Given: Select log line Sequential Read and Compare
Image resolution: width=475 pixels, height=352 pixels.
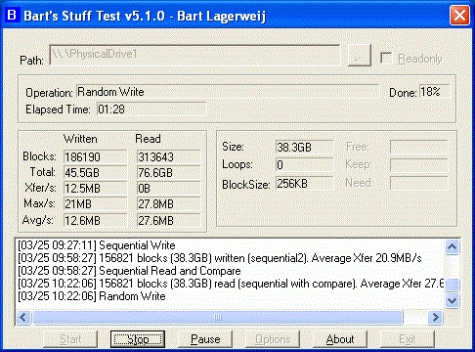Looking at the screenshot, I should pos(129,271).
